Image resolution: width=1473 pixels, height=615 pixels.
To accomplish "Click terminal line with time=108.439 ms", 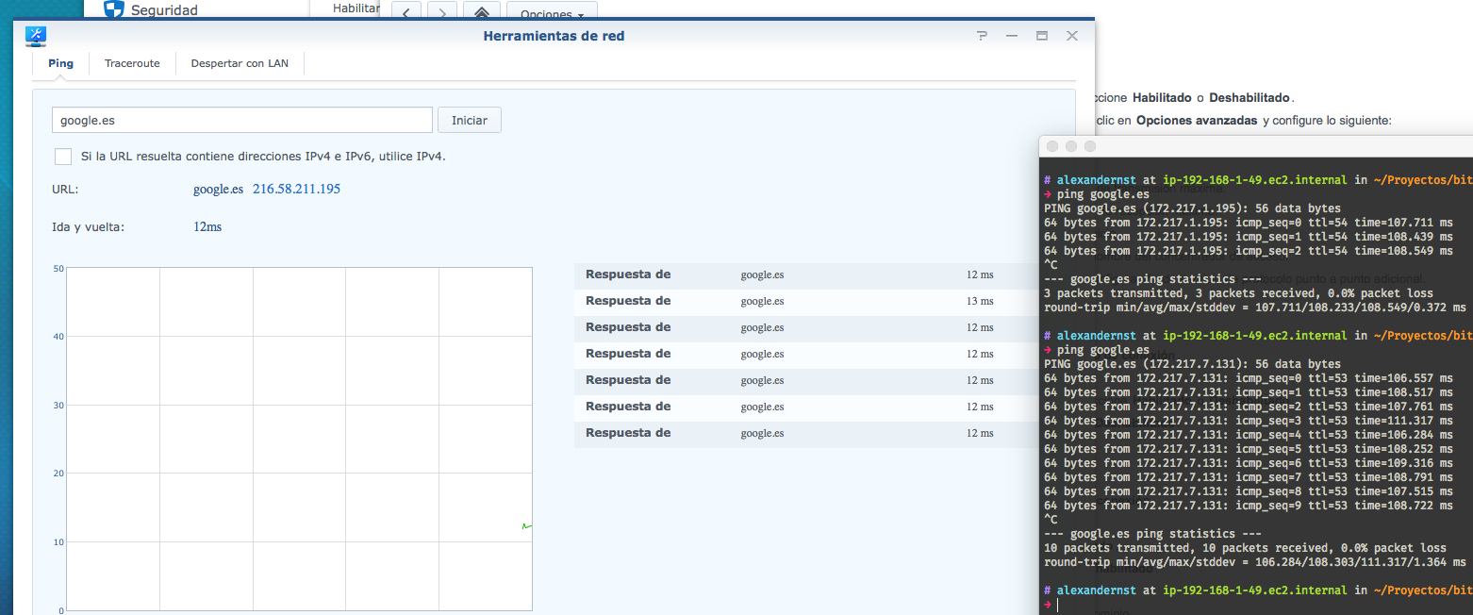I will [1249, 237].
